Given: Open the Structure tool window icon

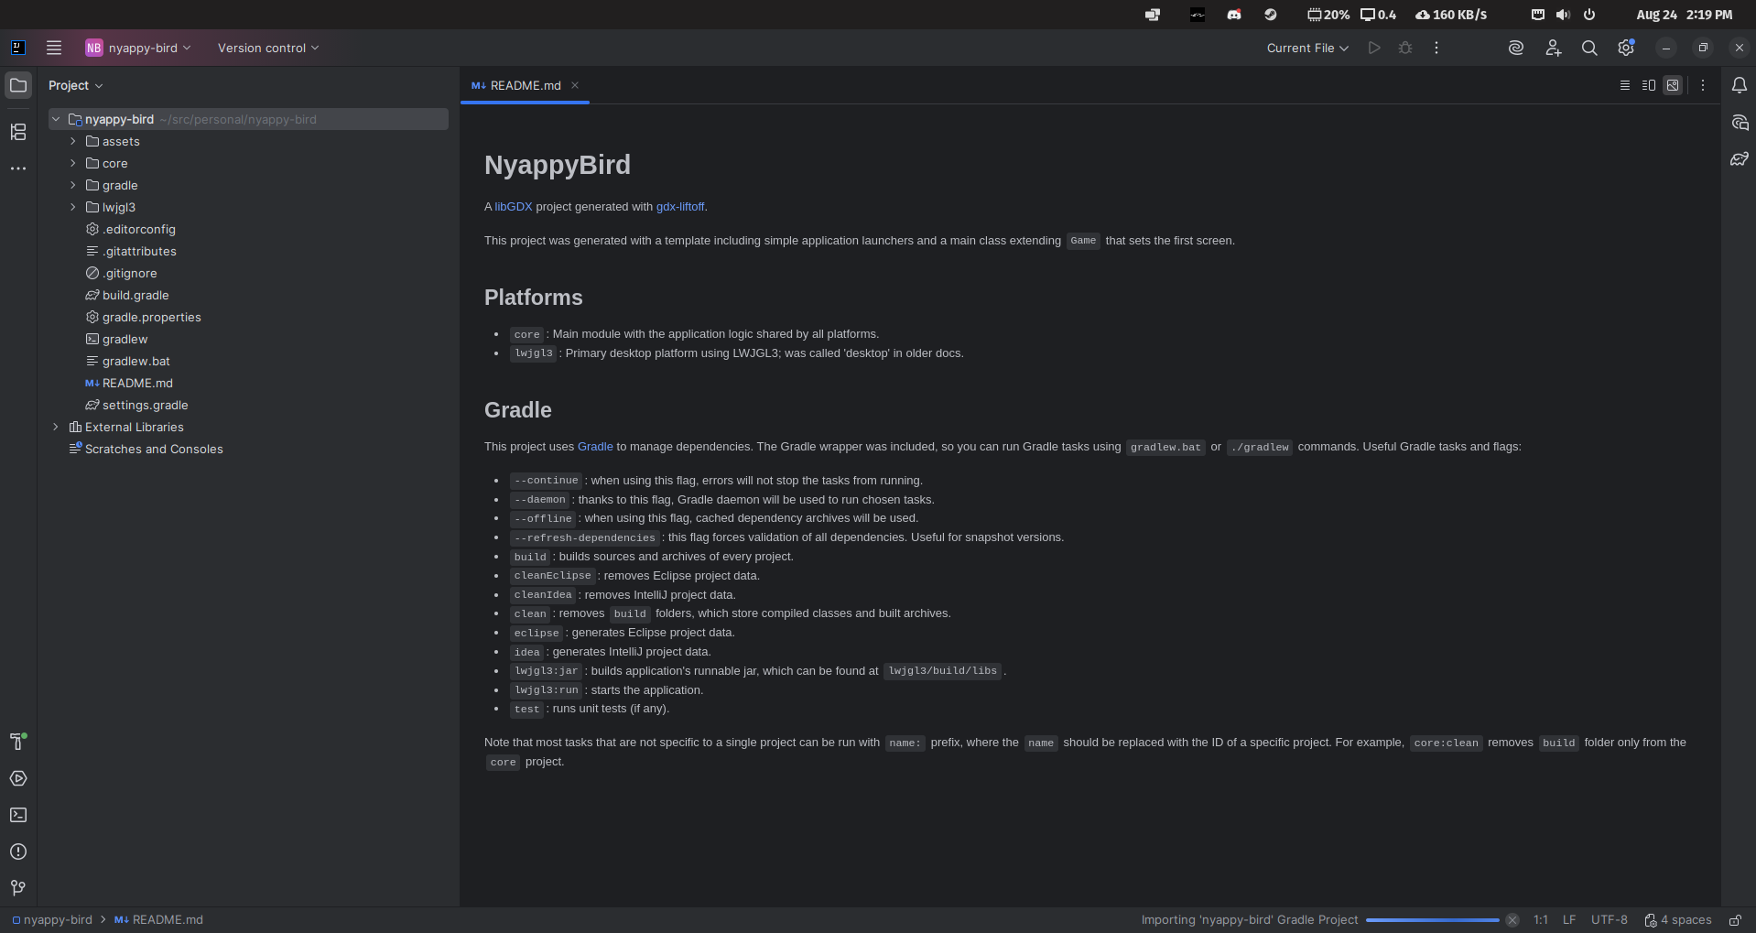Looking at the screenshot, I should click(18, 132).
